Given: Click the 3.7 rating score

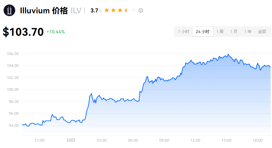Looking at the screenshot, I should 94,11.
